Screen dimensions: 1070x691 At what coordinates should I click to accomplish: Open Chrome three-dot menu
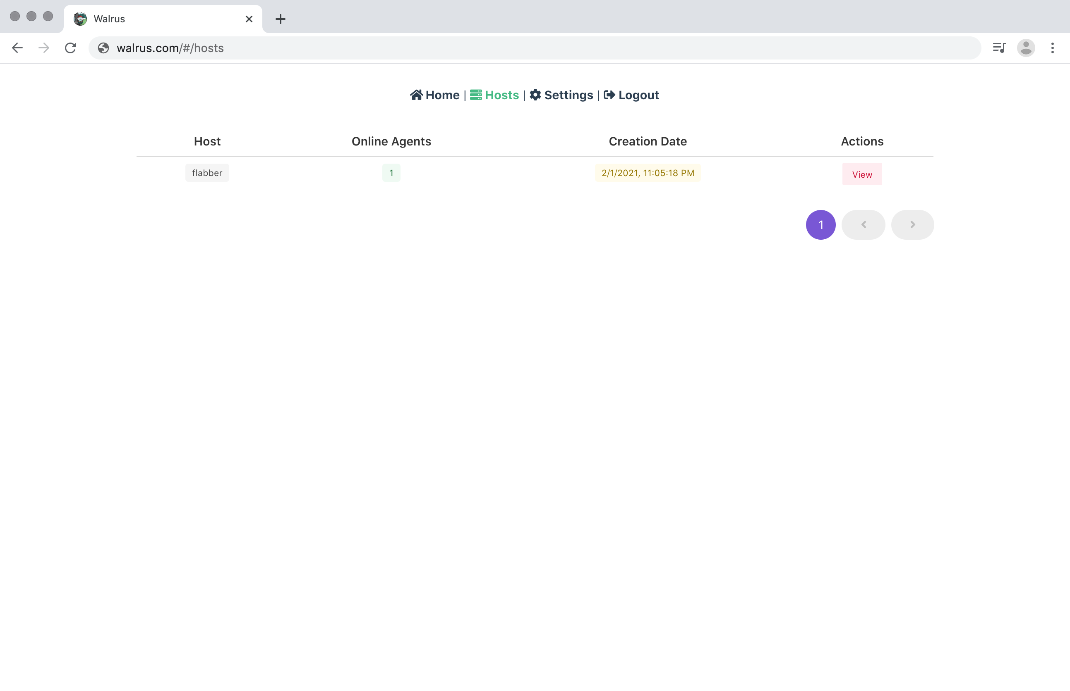tap(1053, 48)
